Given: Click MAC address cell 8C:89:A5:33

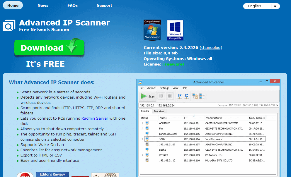Looking at the screenshot, I should [256, 160].
